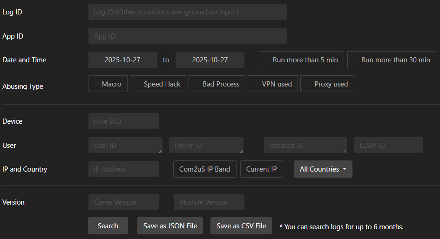
Task: Select Speed Hack abusing type
Action: 158,84
